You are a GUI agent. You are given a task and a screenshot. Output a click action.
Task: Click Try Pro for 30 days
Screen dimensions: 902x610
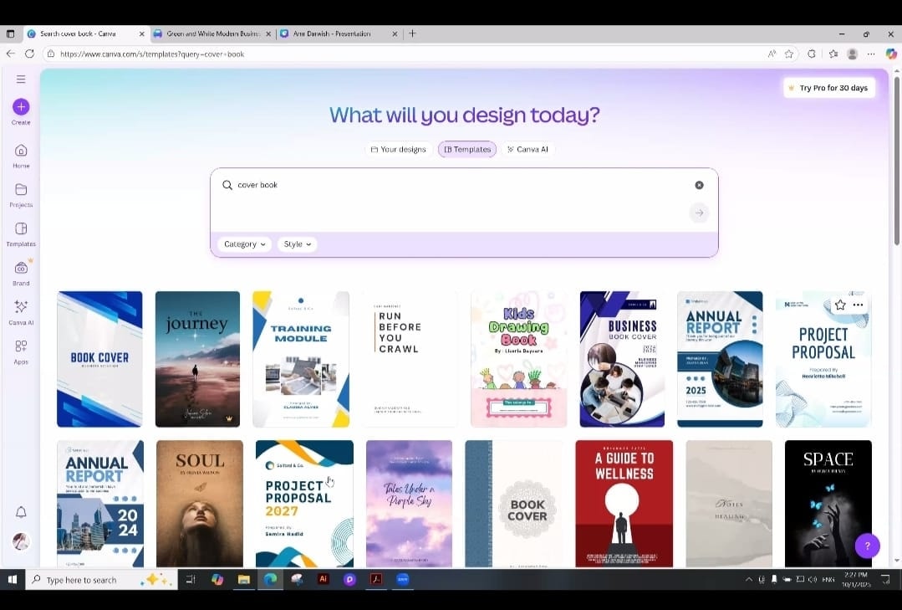click(x=828, y=88)
